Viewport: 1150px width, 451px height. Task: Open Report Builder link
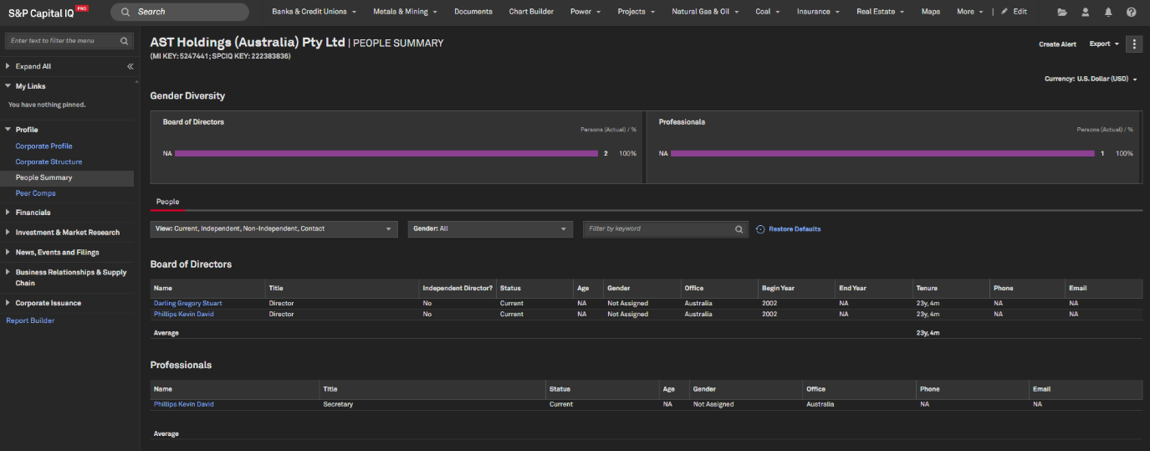pos(30,320)
